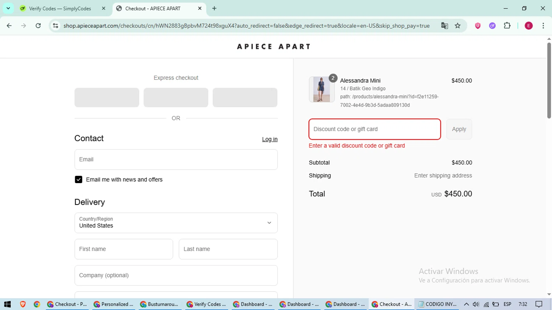Open the network Wi-Fi tray icon
Viewport: 552px width, 310px height.
coord(486,304)
